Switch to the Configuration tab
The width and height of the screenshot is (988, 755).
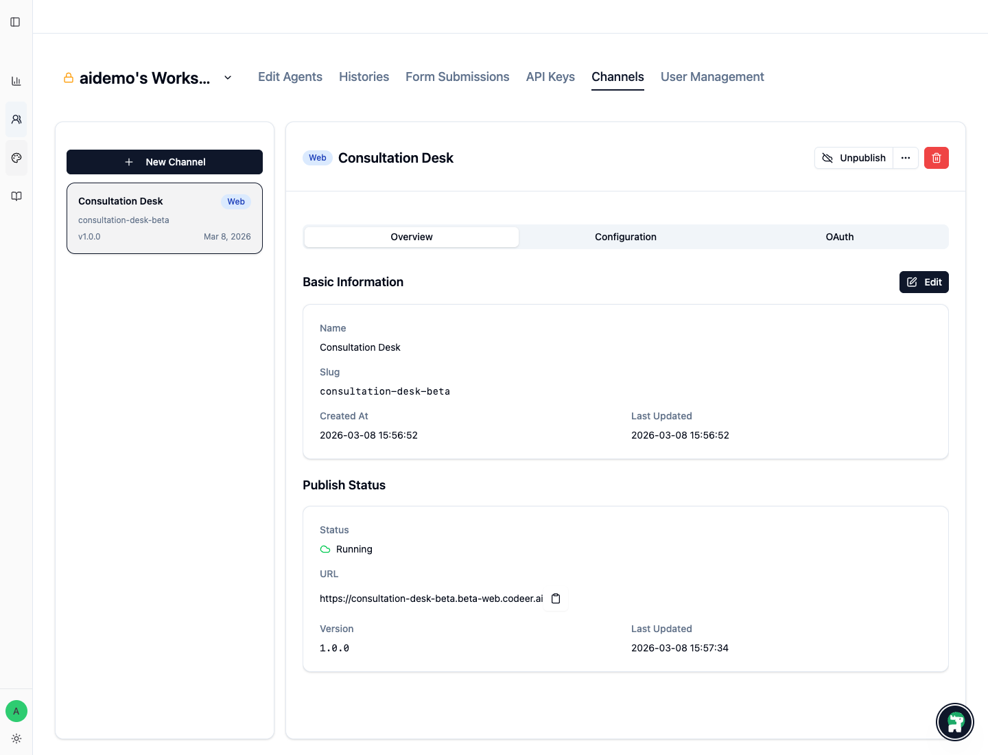click(x=625, y=236)
